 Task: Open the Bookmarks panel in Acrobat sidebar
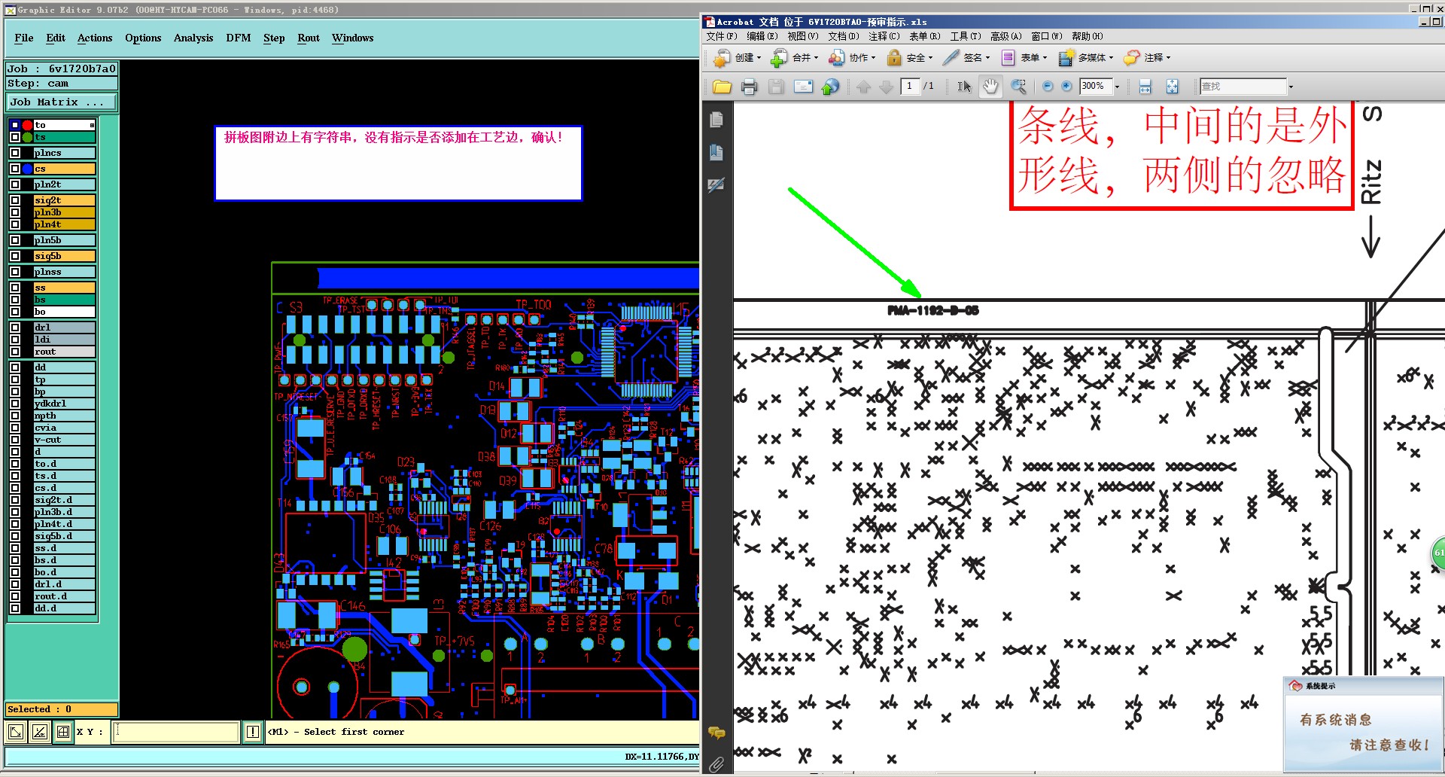pos(716,153)
